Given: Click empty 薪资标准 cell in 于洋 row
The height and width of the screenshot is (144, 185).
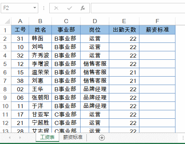Looking at the screenshot, I should pyautogui.click(x=157, y=106).
